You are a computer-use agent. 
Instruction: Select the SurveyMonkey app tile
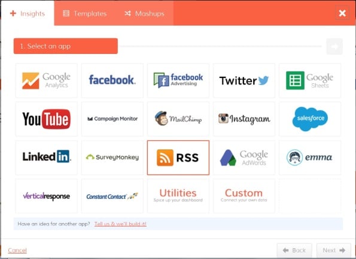(112, 158)
